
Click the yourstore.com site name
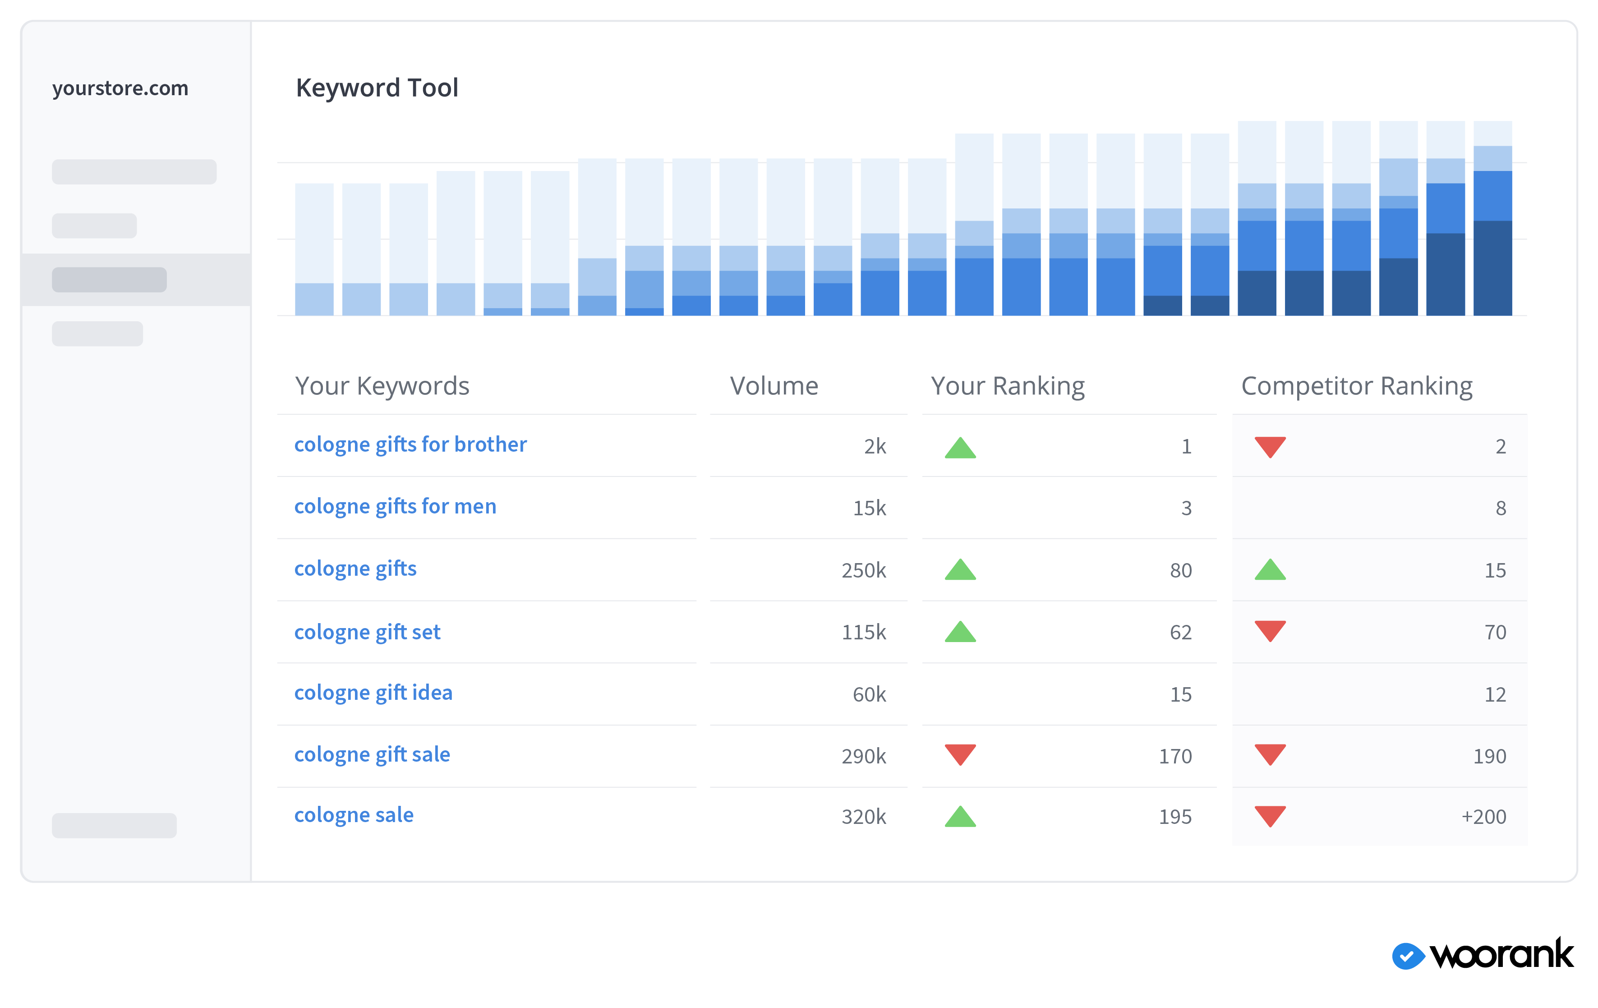coord(120,88)
